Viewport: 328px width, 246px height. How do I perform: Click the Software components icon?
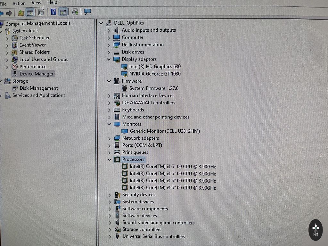(118, 209)
